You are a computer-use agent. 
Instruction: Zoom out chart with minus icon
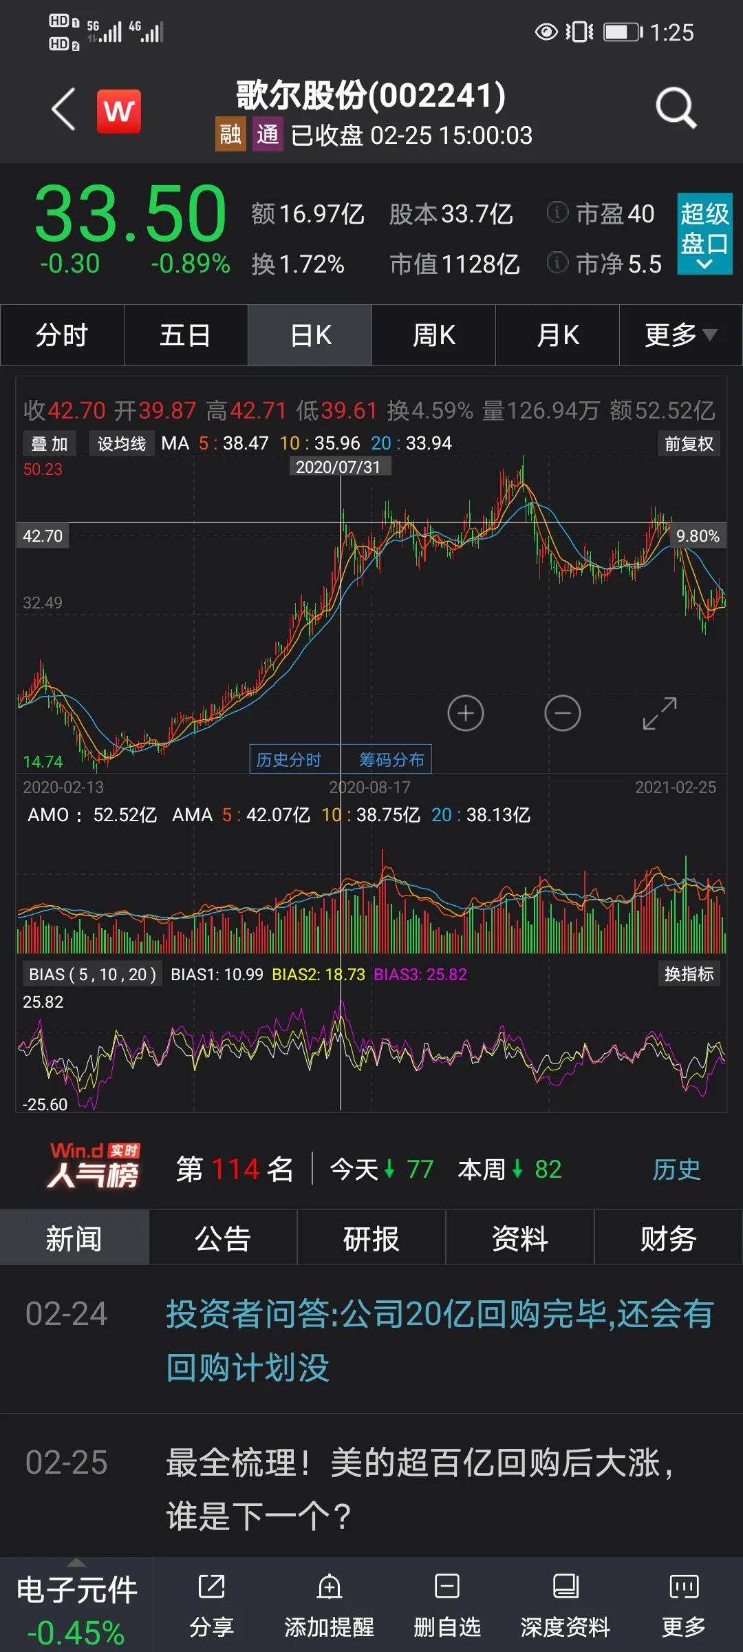click(563, 713)
